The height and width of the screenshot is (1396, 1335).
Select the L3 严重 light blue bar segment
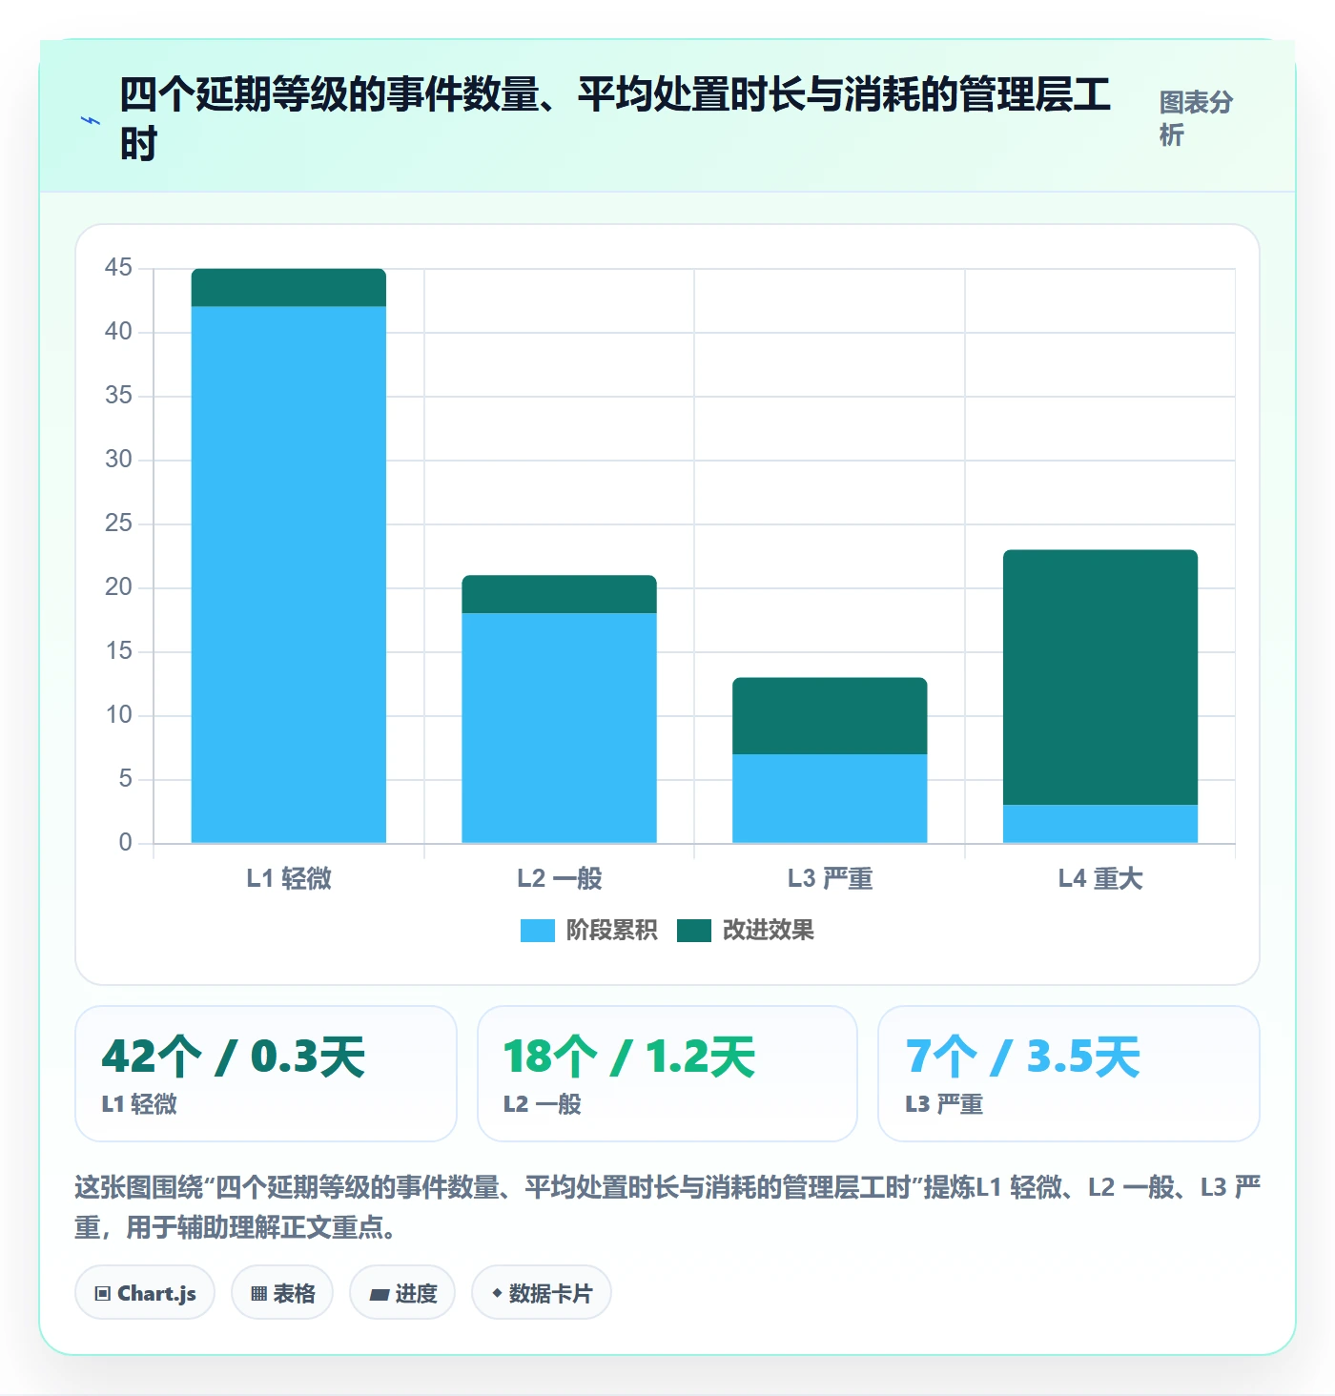point(830,798)
